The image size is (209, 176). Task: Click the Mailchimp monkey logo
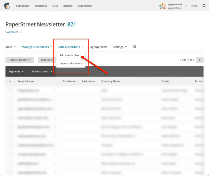pyautogui.click(x=7, y=6)
